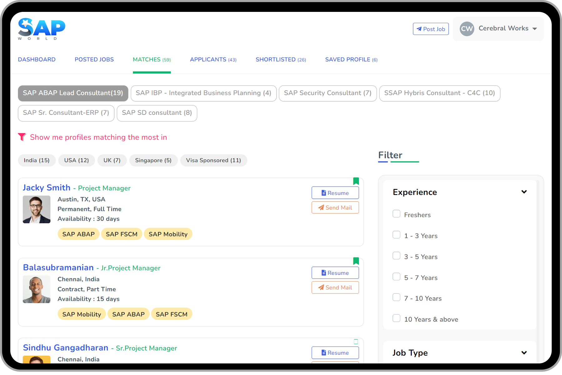The width and height of the screenshot is (562, 375).
Task: Go to the Dashboard tab
Action: (37, 59)
